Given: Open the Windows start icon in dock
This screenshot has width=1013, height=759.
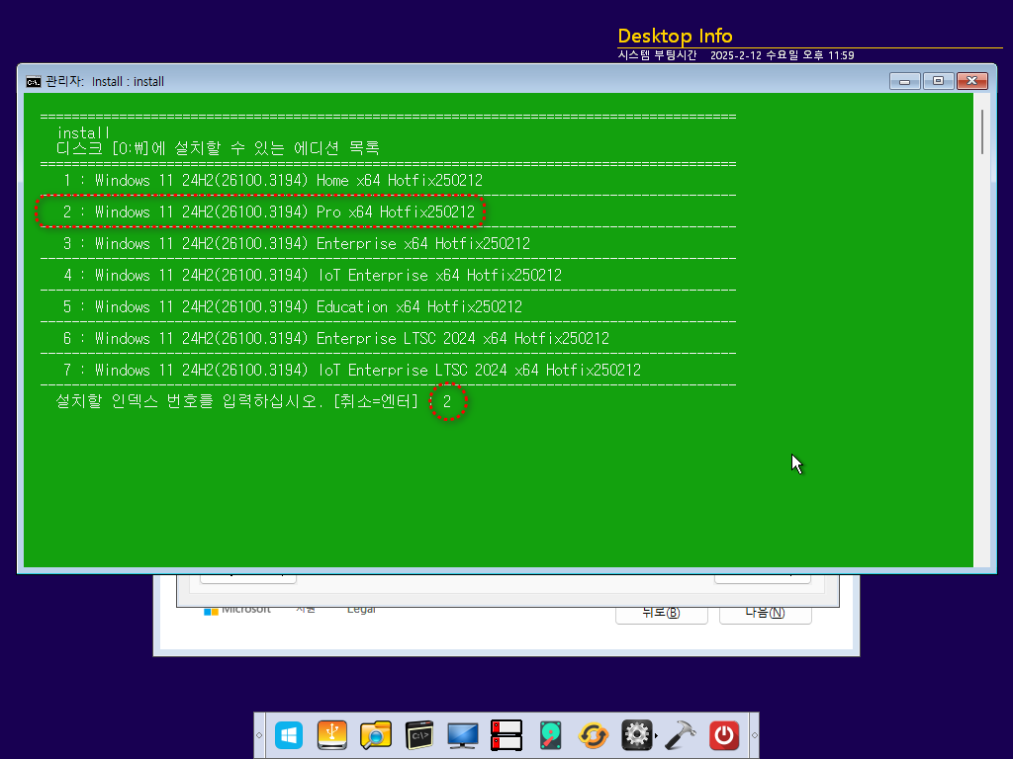Looking at the screenshot, I should coord(288,735).
